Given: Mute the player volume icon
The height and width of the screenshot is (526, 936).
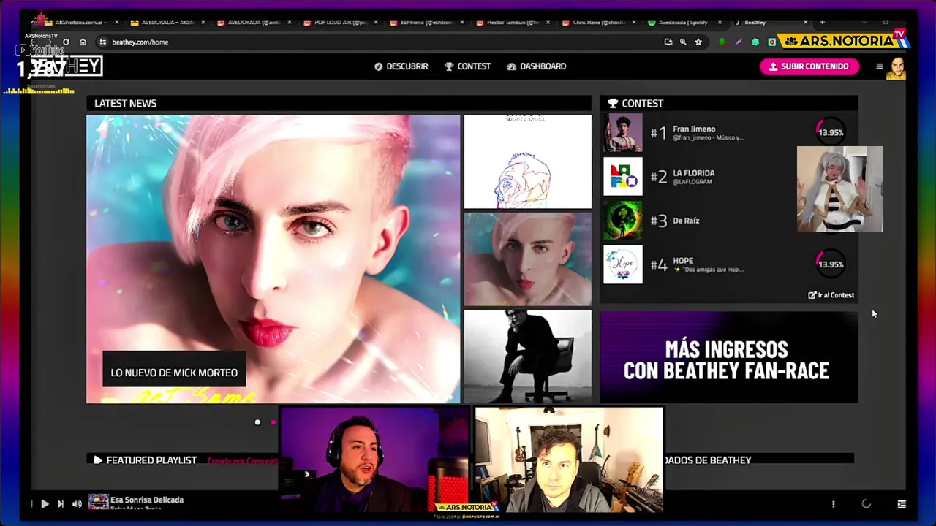Looking at the screenshot, I should [x=77, y=503].
